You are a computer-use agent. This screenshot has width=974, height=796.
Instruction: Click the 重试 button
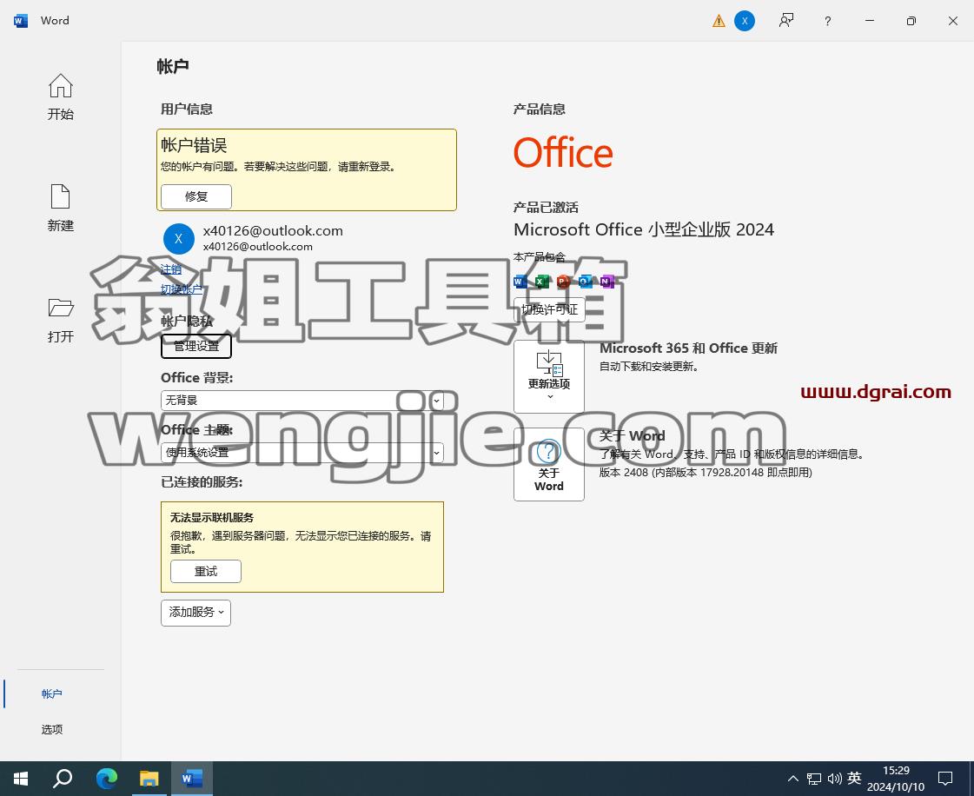pyautogui.click(x=206, y=572)
